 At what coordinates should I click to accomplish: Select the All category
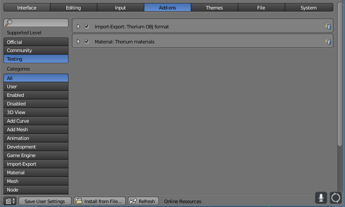tap(36, 78)
